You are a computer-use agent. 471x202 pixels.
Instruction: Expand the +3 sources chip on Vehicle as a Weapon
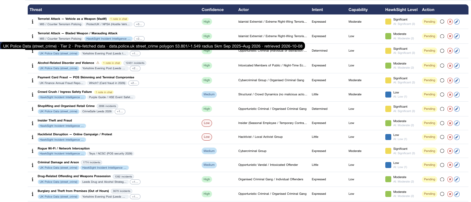(139, 24)
